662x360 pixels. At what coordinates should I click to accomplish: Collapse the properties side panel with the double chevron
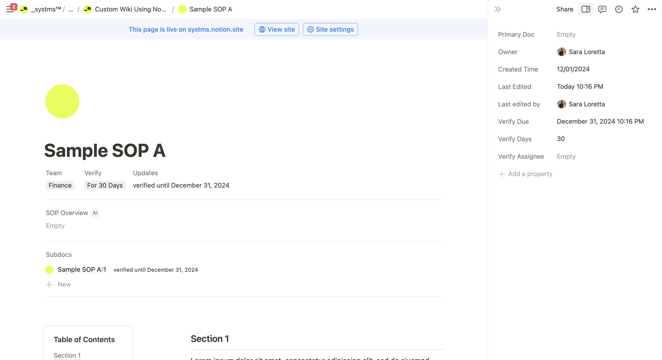click(x=498, y=9)
